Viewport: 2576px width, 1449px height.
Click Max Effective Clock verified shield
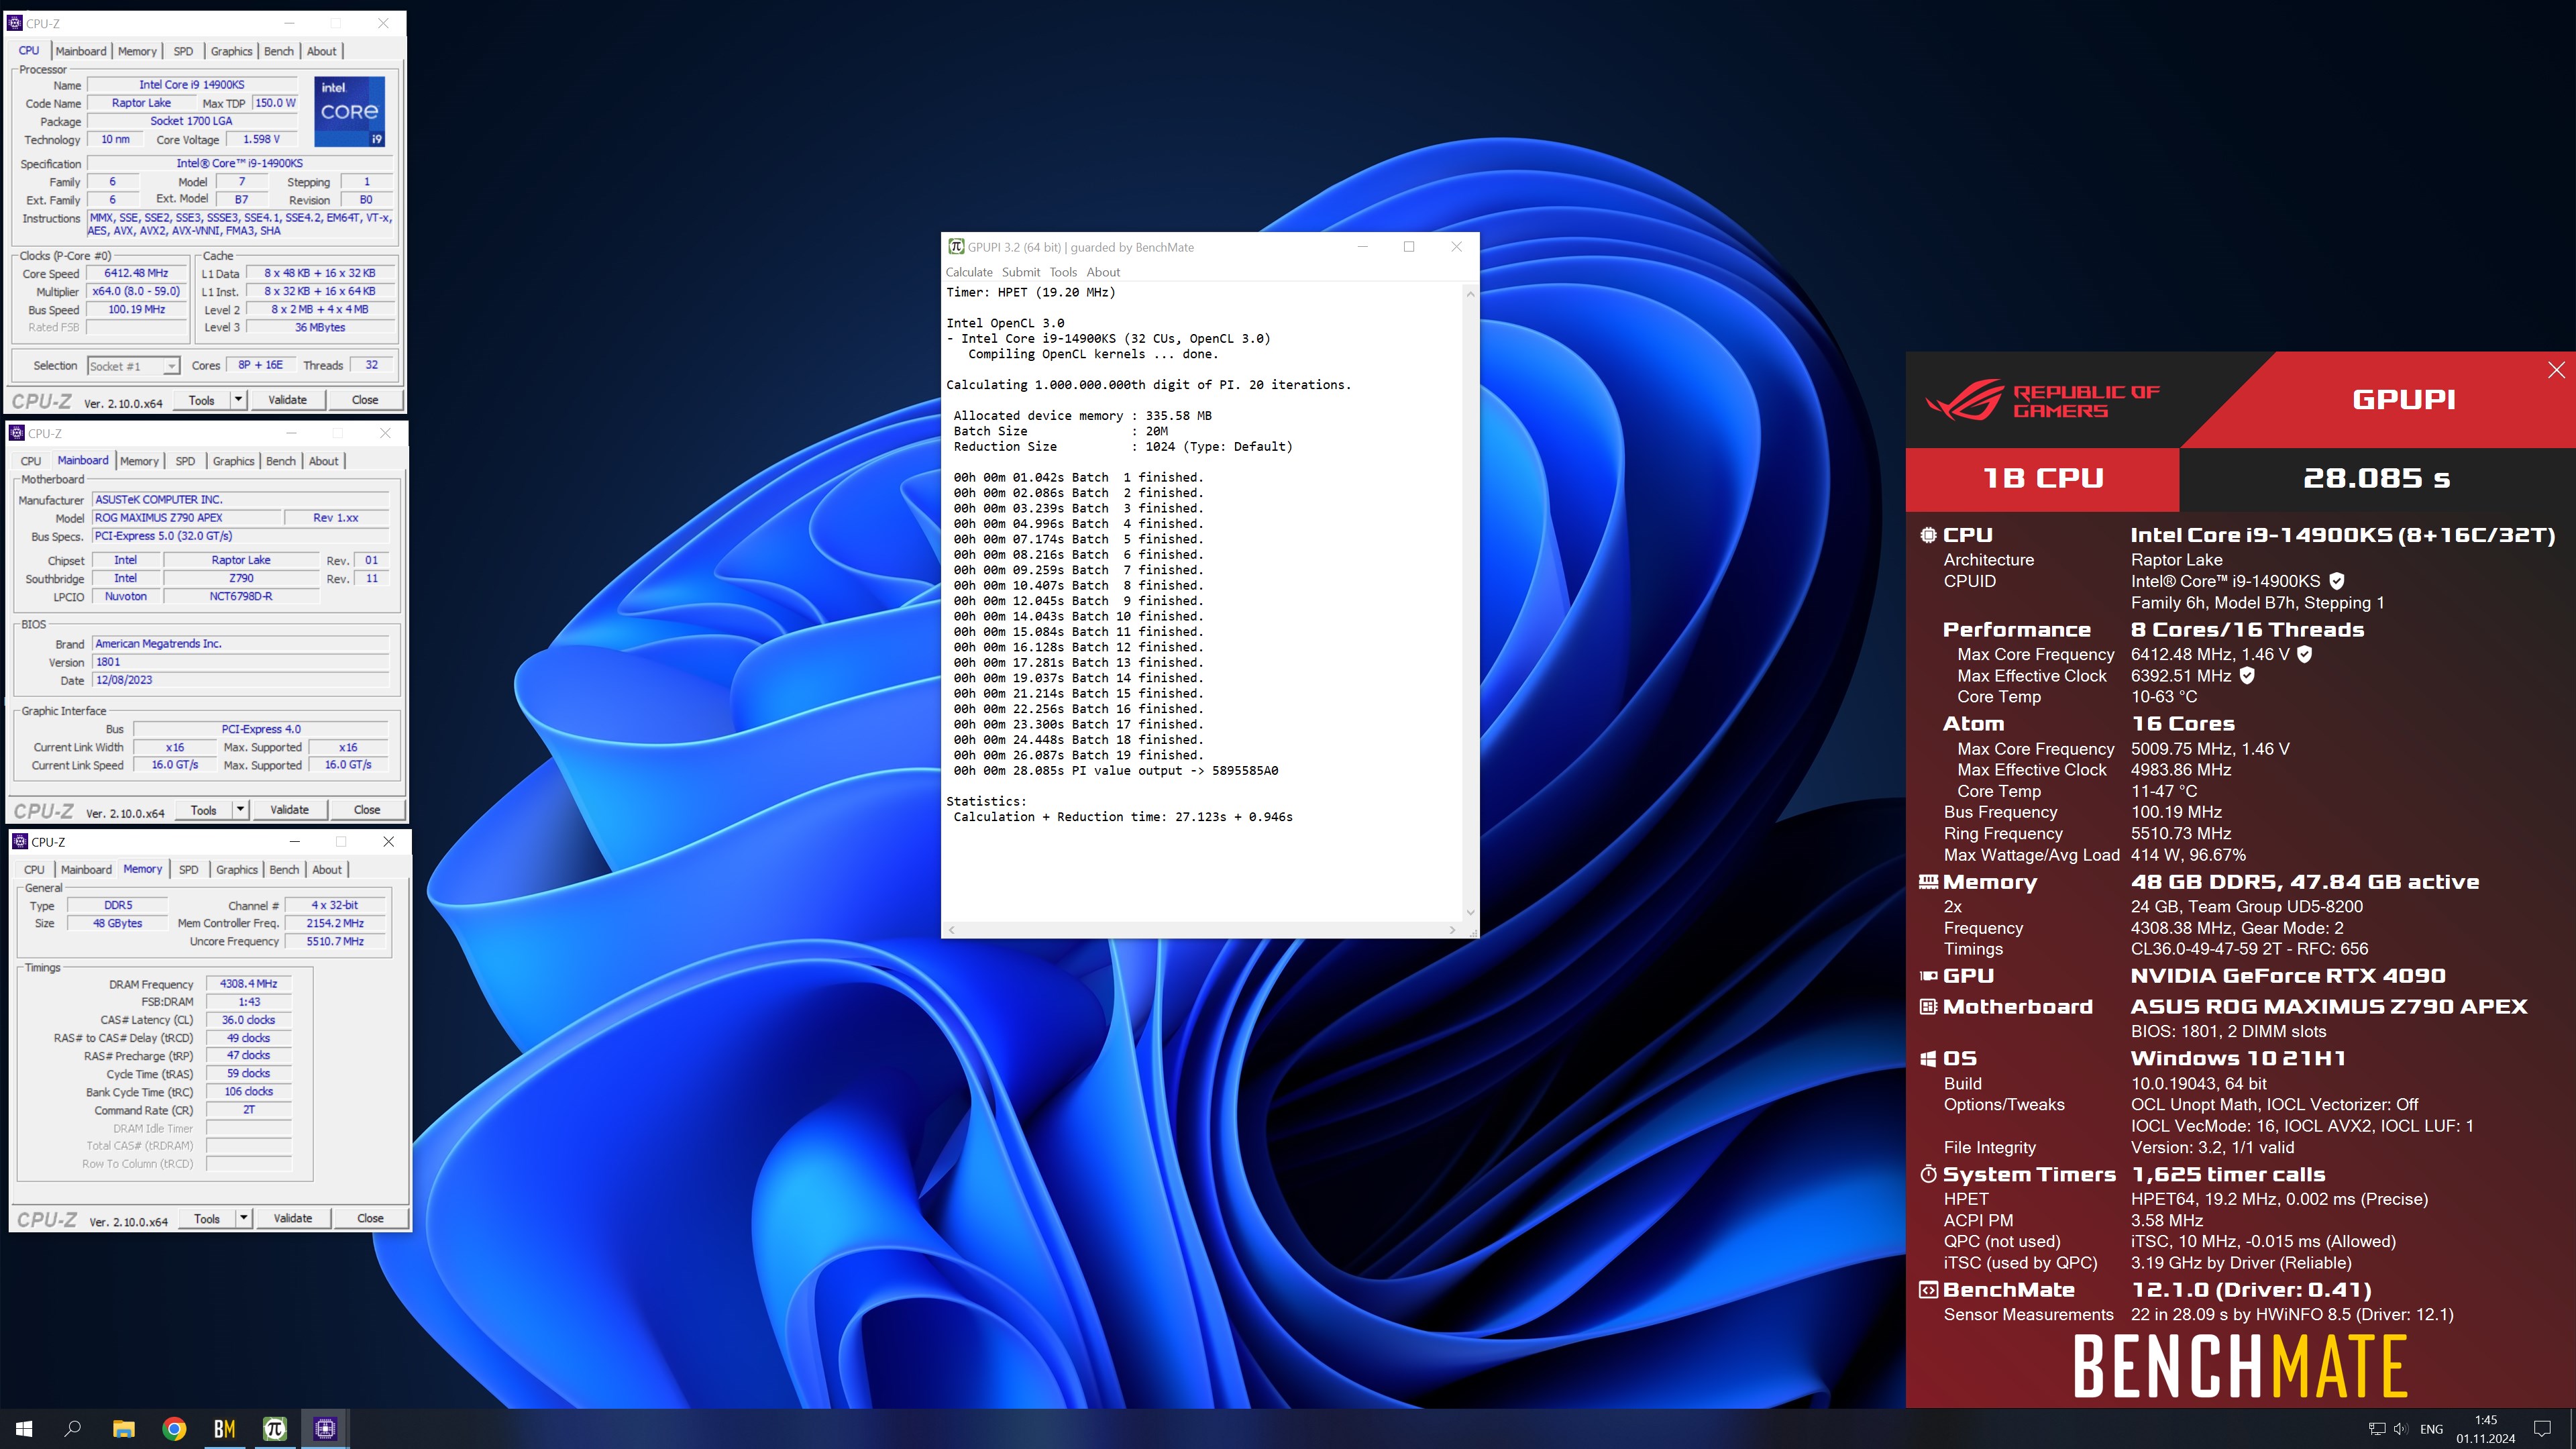point(2247,675)
